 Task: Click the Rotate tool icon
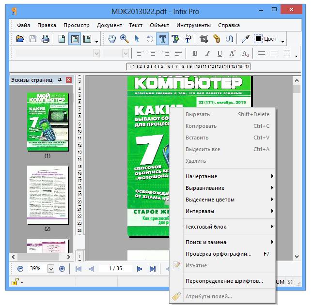coord(150,39)
